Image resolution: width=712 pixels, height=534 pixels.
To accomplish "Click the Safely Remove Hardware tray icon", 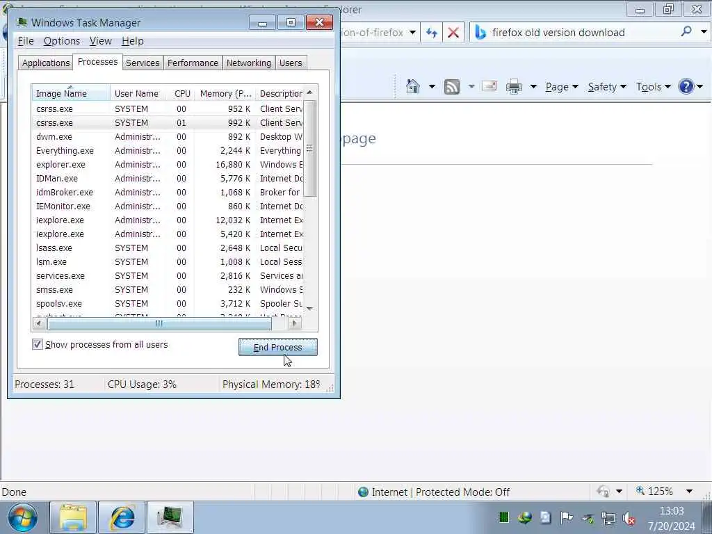I will pyautogui.click(x=588, y=518).
